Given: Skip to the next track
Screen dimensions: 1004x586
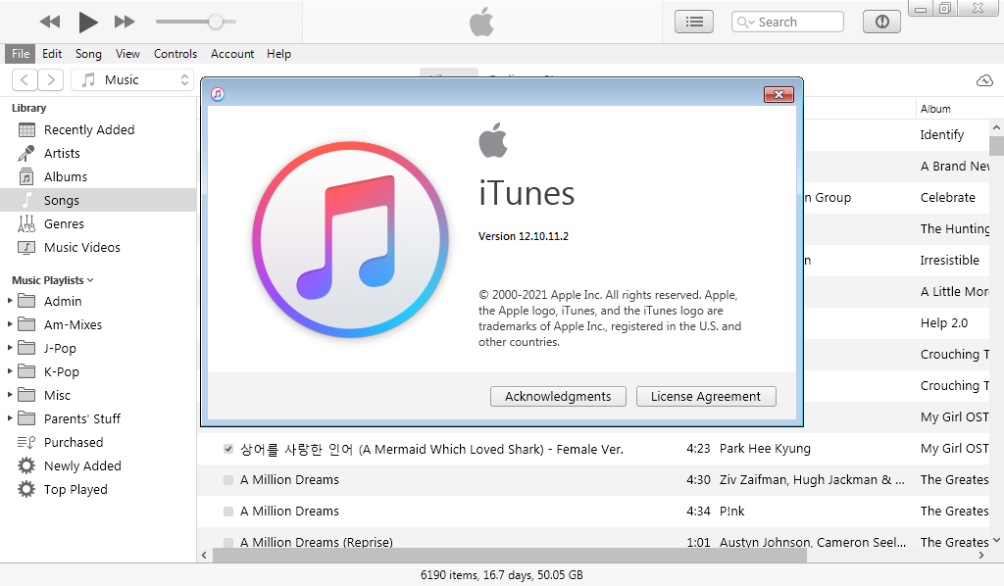Looking at the screenshot, I should coord(125,22).
